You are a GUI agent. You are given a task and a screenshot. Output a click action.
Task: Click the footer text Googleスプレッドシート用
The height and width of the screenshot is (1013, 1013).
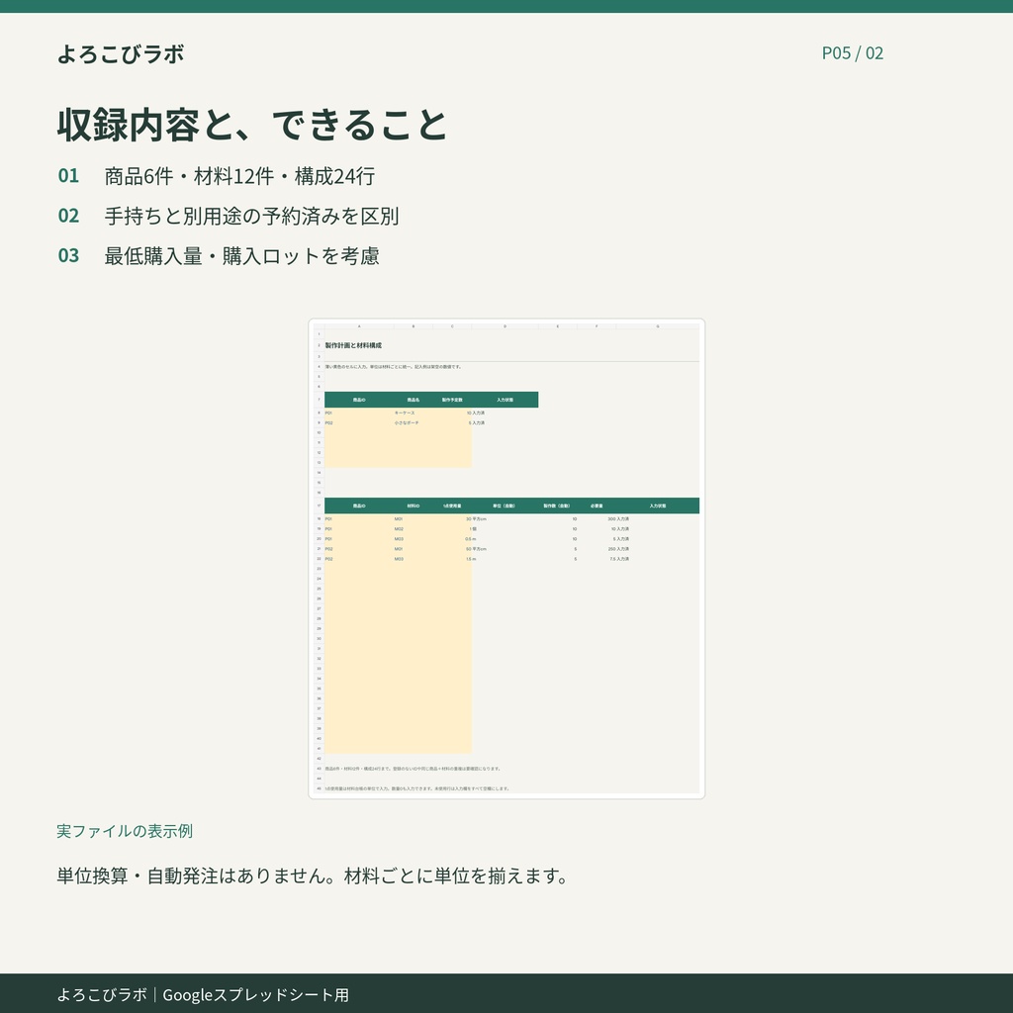point(256,995)
